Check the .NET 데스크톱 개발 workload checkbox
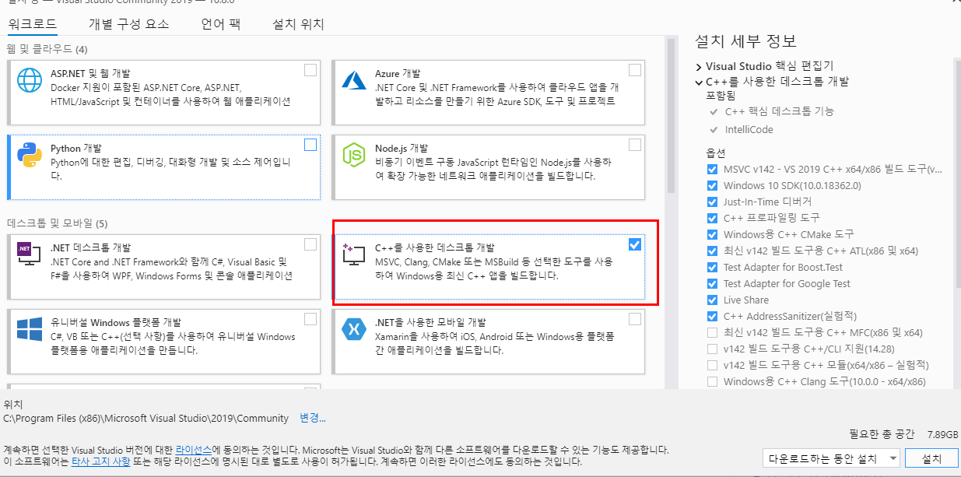Screen dimensions: 961x477 (310, 244)
